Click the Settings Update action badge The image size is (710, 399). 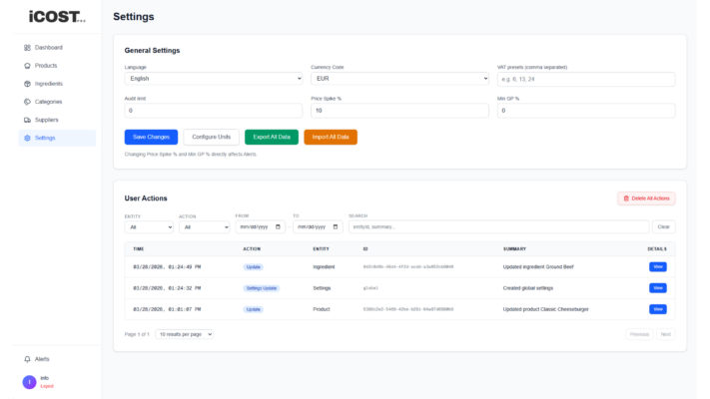click(262, 288)
